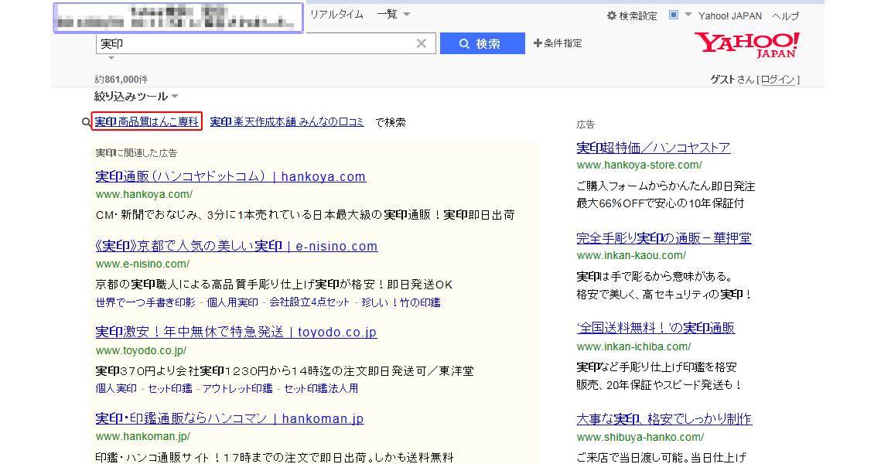Click the ログイン login link

pyautogui.click(x=777, y=80)
